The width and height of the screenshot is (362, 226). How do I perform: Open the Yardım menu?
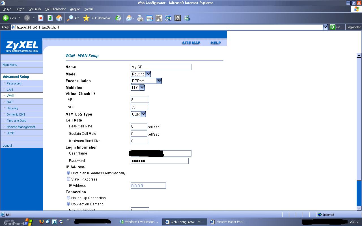[89, 9]
